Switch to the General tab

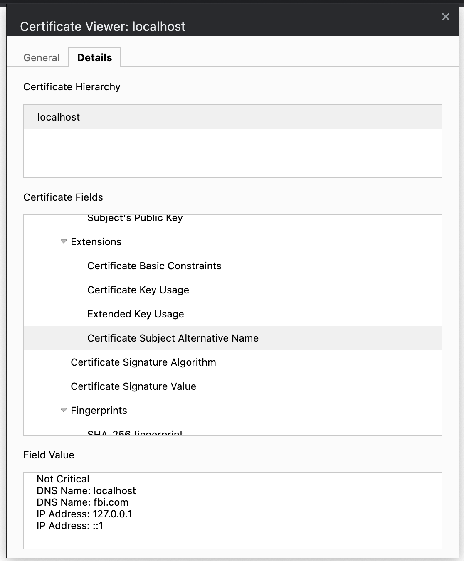(x=41, y=57)
